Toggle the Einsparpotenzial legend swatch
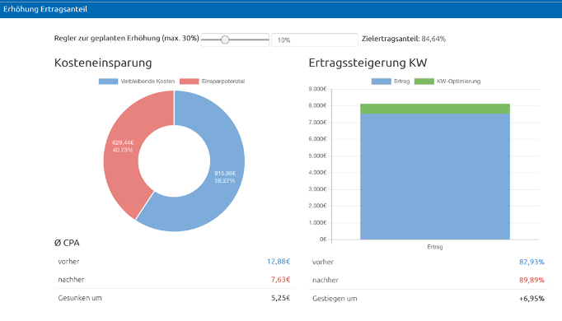The image size is (562, 321). (189, 81)
